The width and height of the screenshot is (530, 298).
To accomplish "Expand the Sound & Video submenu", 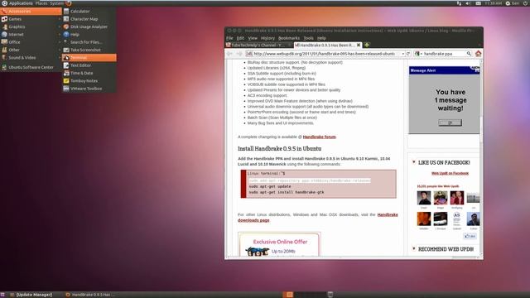I will point(31,58).
